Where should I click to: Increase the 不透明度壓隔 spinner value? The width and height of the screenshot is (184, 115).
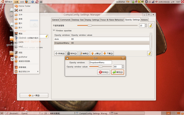146,25
